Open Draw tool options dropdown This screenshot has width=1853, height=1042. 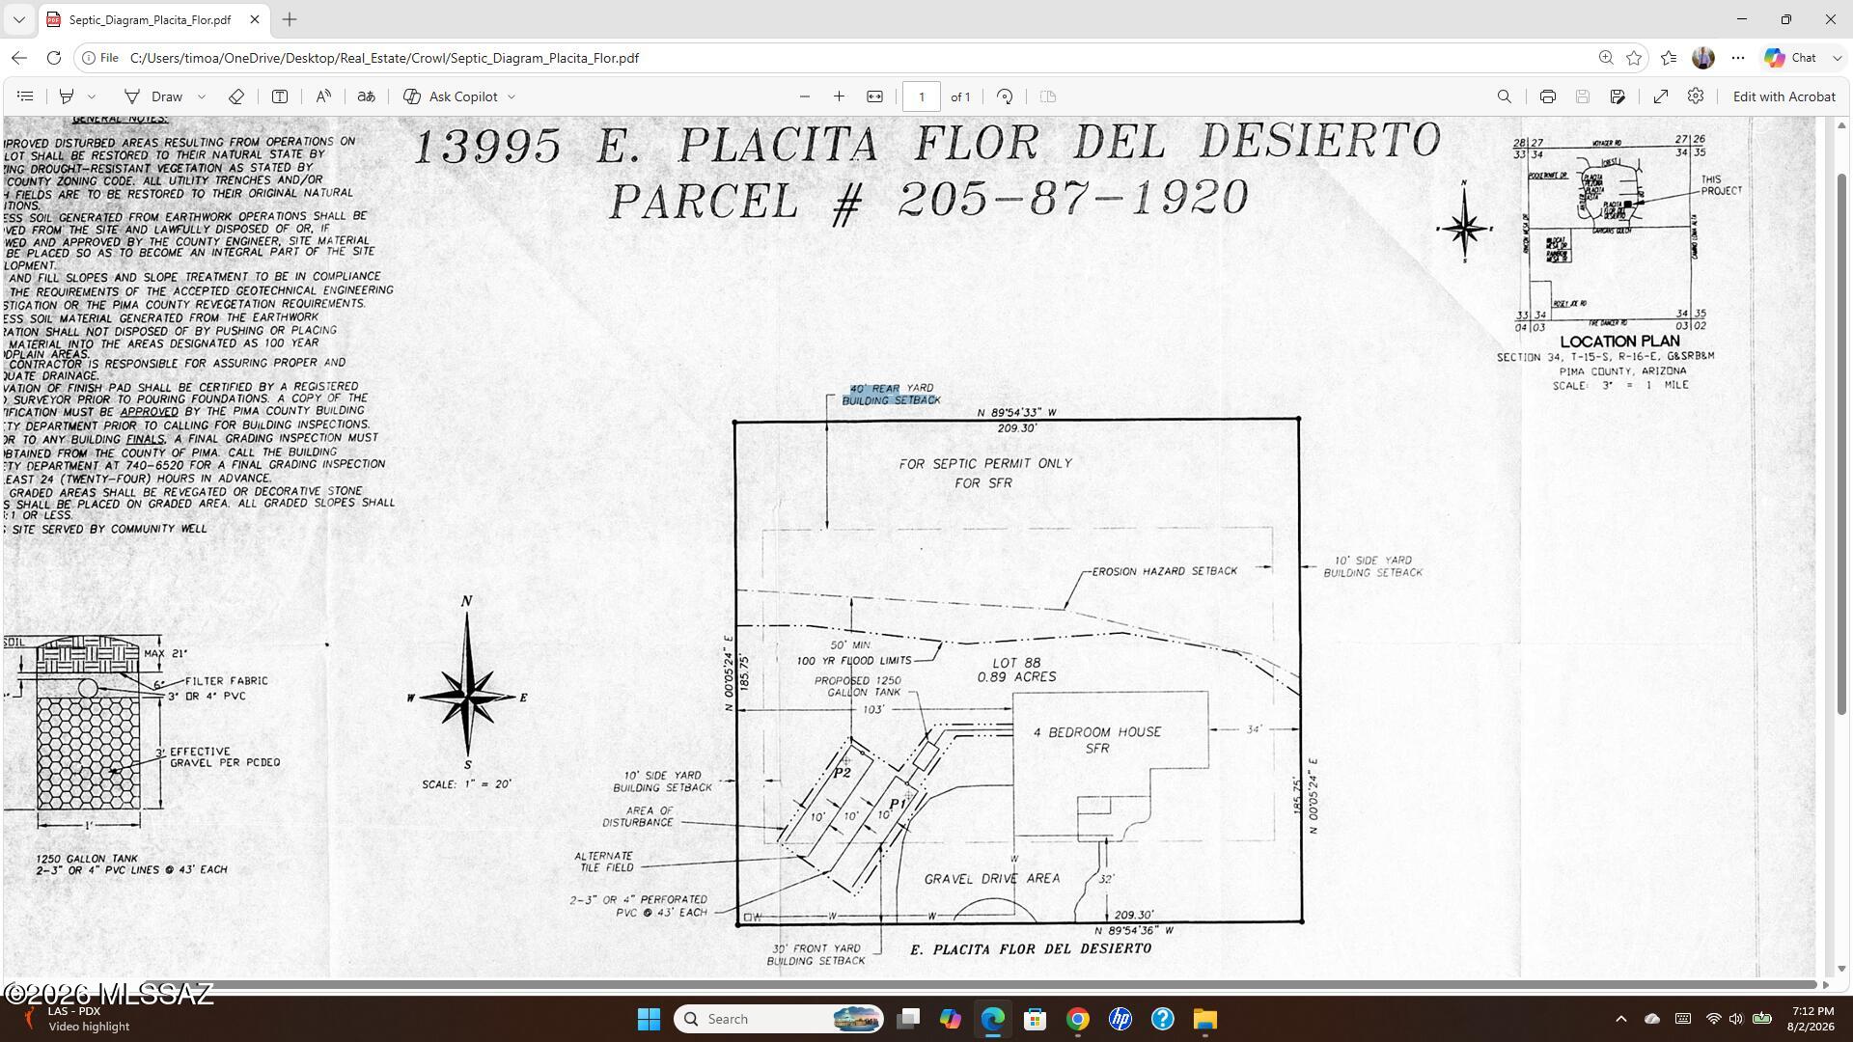(202, 96)
